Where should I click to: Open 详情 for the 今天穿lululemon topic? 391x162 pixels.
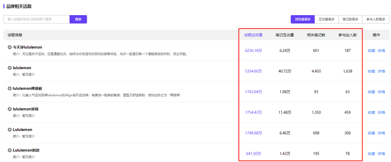coord(381,51)
